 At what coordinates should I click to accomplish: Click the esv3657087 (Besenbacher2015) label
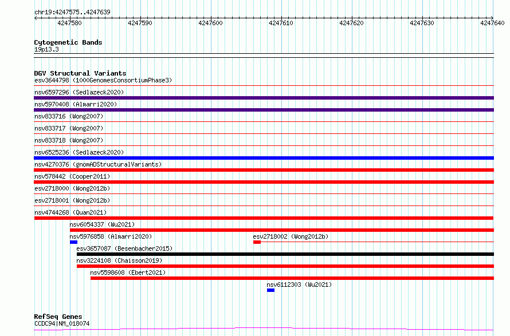[x=124, y=248]
